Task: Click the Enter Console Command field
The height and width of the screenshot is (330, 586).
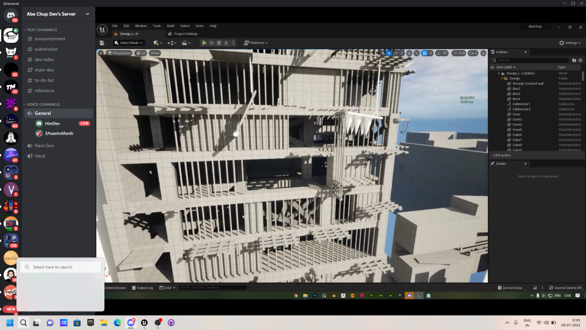Action: [213, 288]
